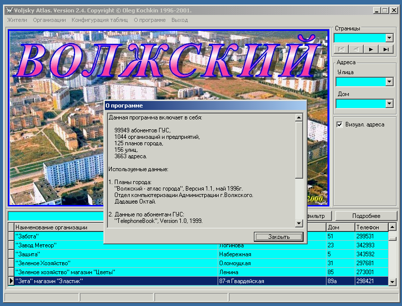Jump to the last page arrow button

point(386,49)
